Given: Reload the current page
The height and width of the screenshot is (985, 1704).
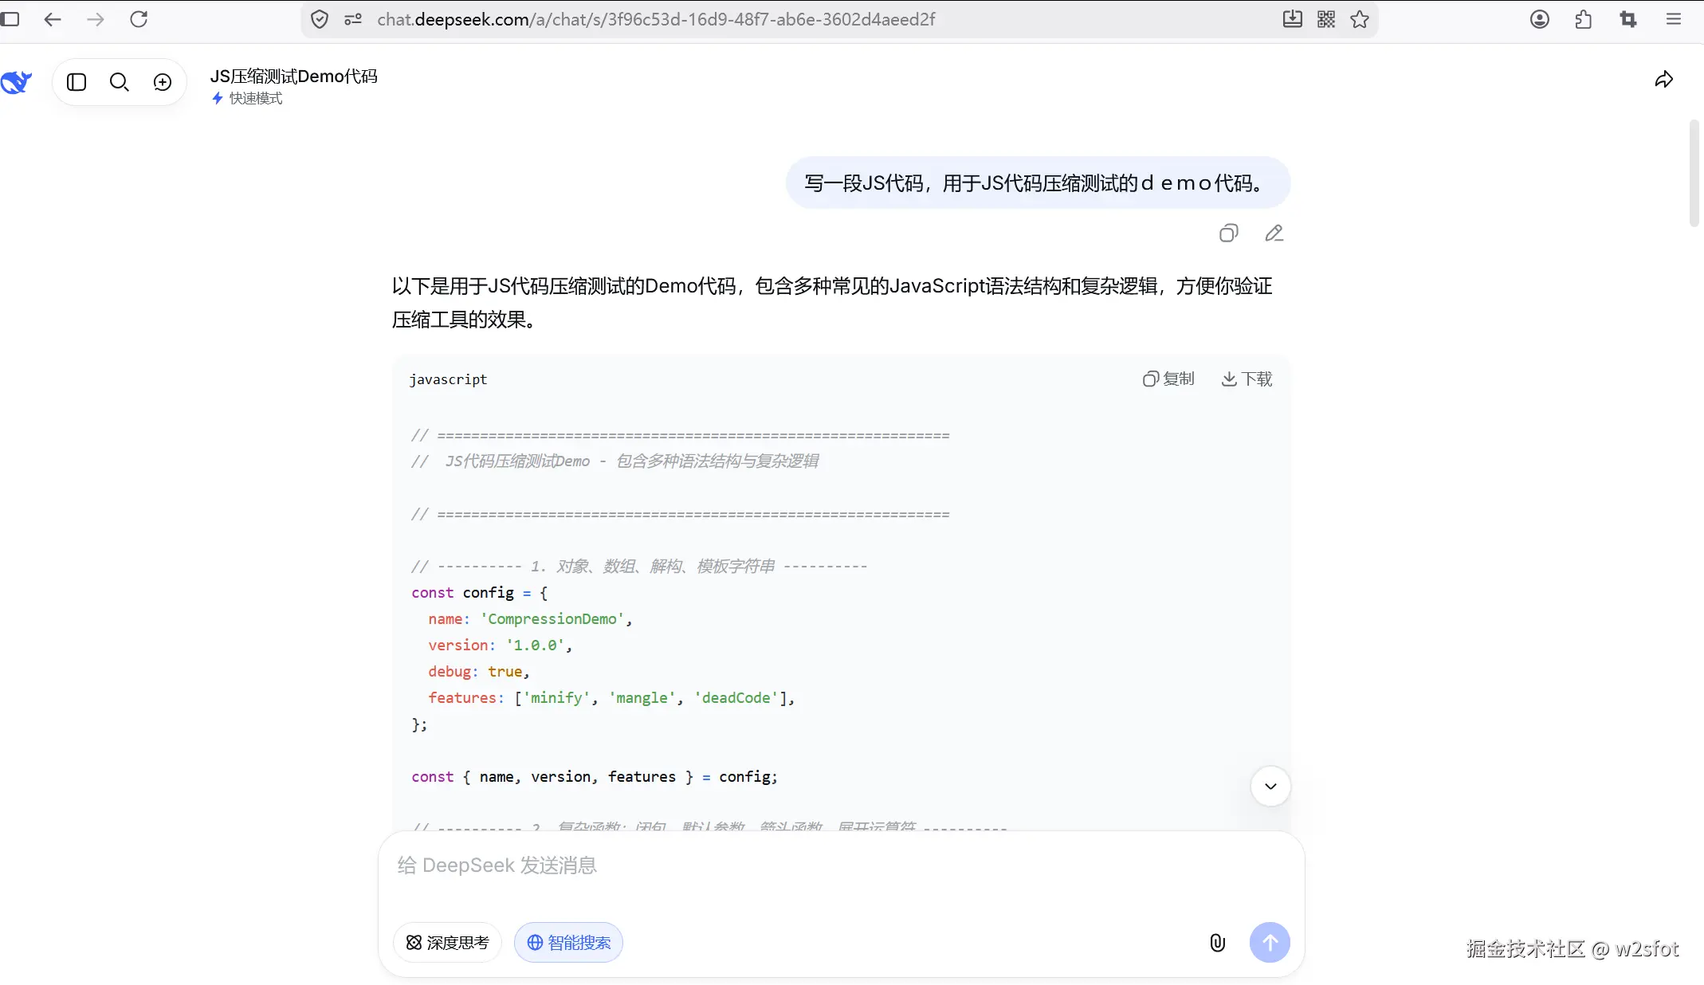Looking at the screenshot, I should tap(139, 19).
